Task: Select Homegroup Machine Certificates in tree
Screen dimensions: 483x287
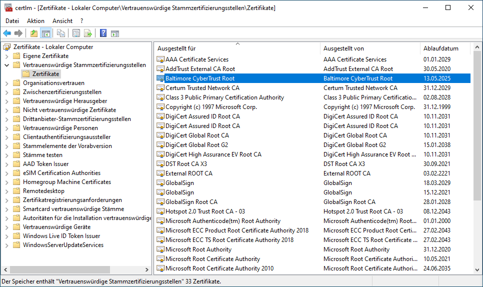Action: (x=67, y=182)
